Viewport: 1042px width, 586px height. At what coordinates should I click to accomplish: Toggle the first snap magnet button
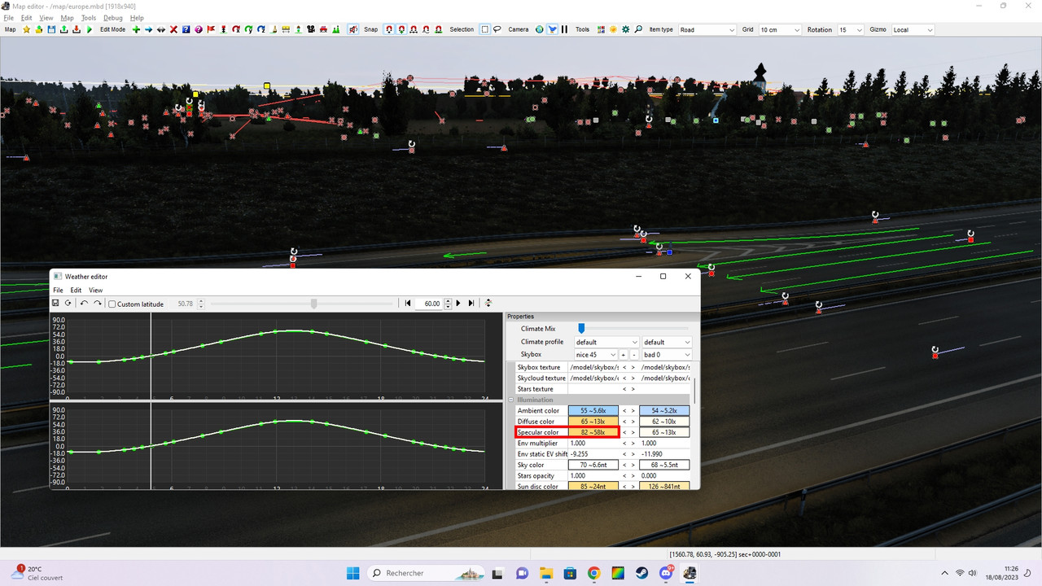pyautogui.click(x=389, y=29)
